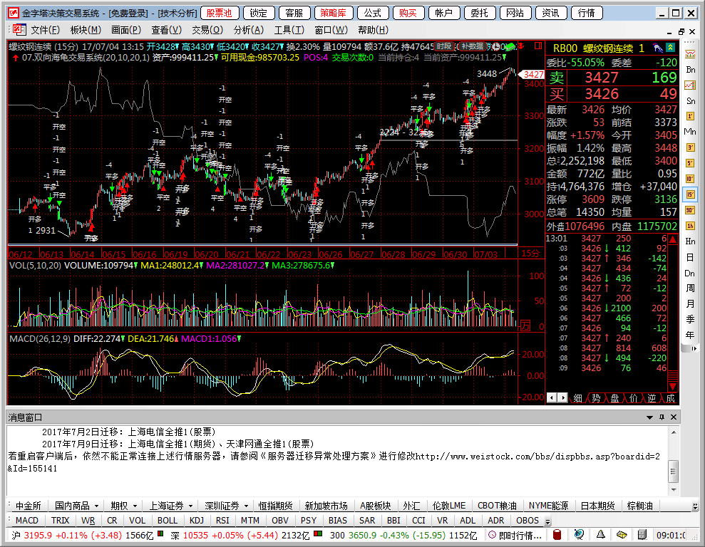Click the red database cylinder status icon
Screen dimensions: 705x547
tap(557, 534)
